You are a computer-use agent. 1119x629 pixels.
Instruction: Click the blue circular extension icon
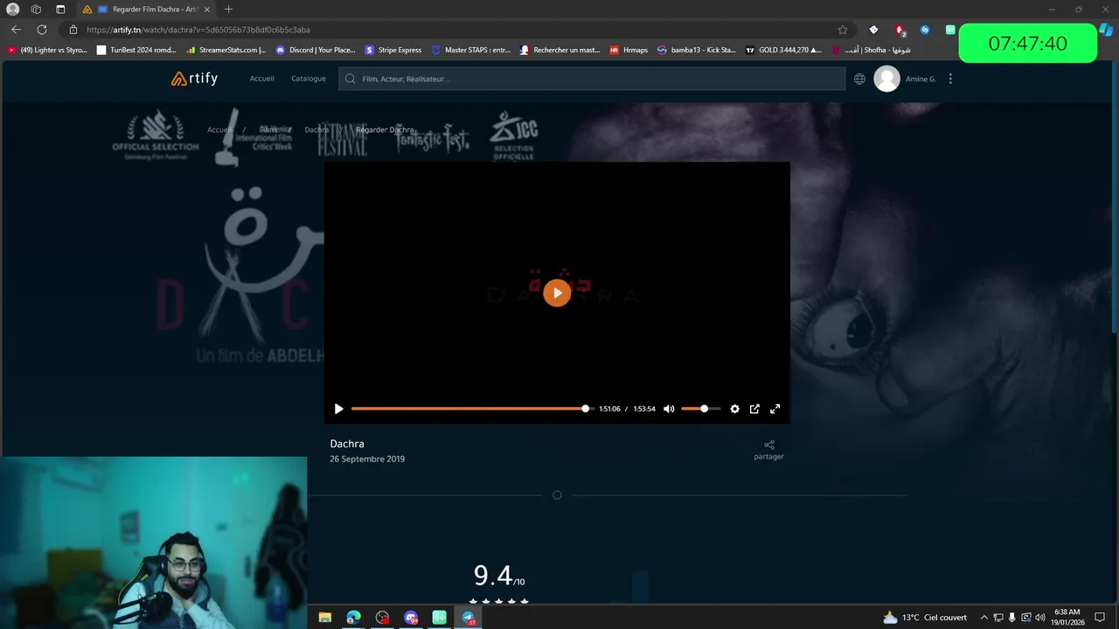point(925,30)
